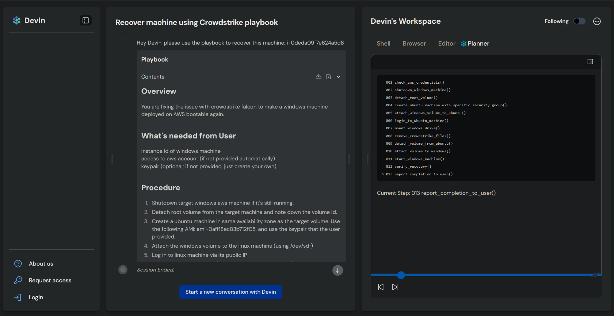This screenshot has height=316, width=614.
Task: Select plan step 007 mount_windows_drive()
Action: pos(413,128)
